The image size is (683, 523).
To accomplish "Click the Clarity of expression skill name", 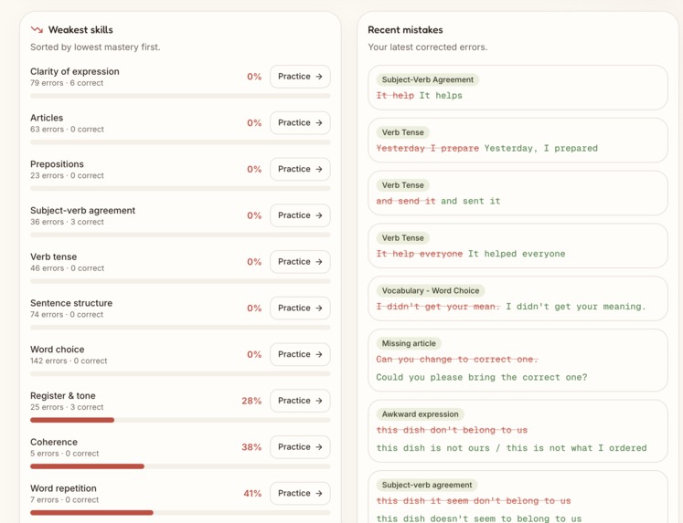I will [x=74, y=71].
